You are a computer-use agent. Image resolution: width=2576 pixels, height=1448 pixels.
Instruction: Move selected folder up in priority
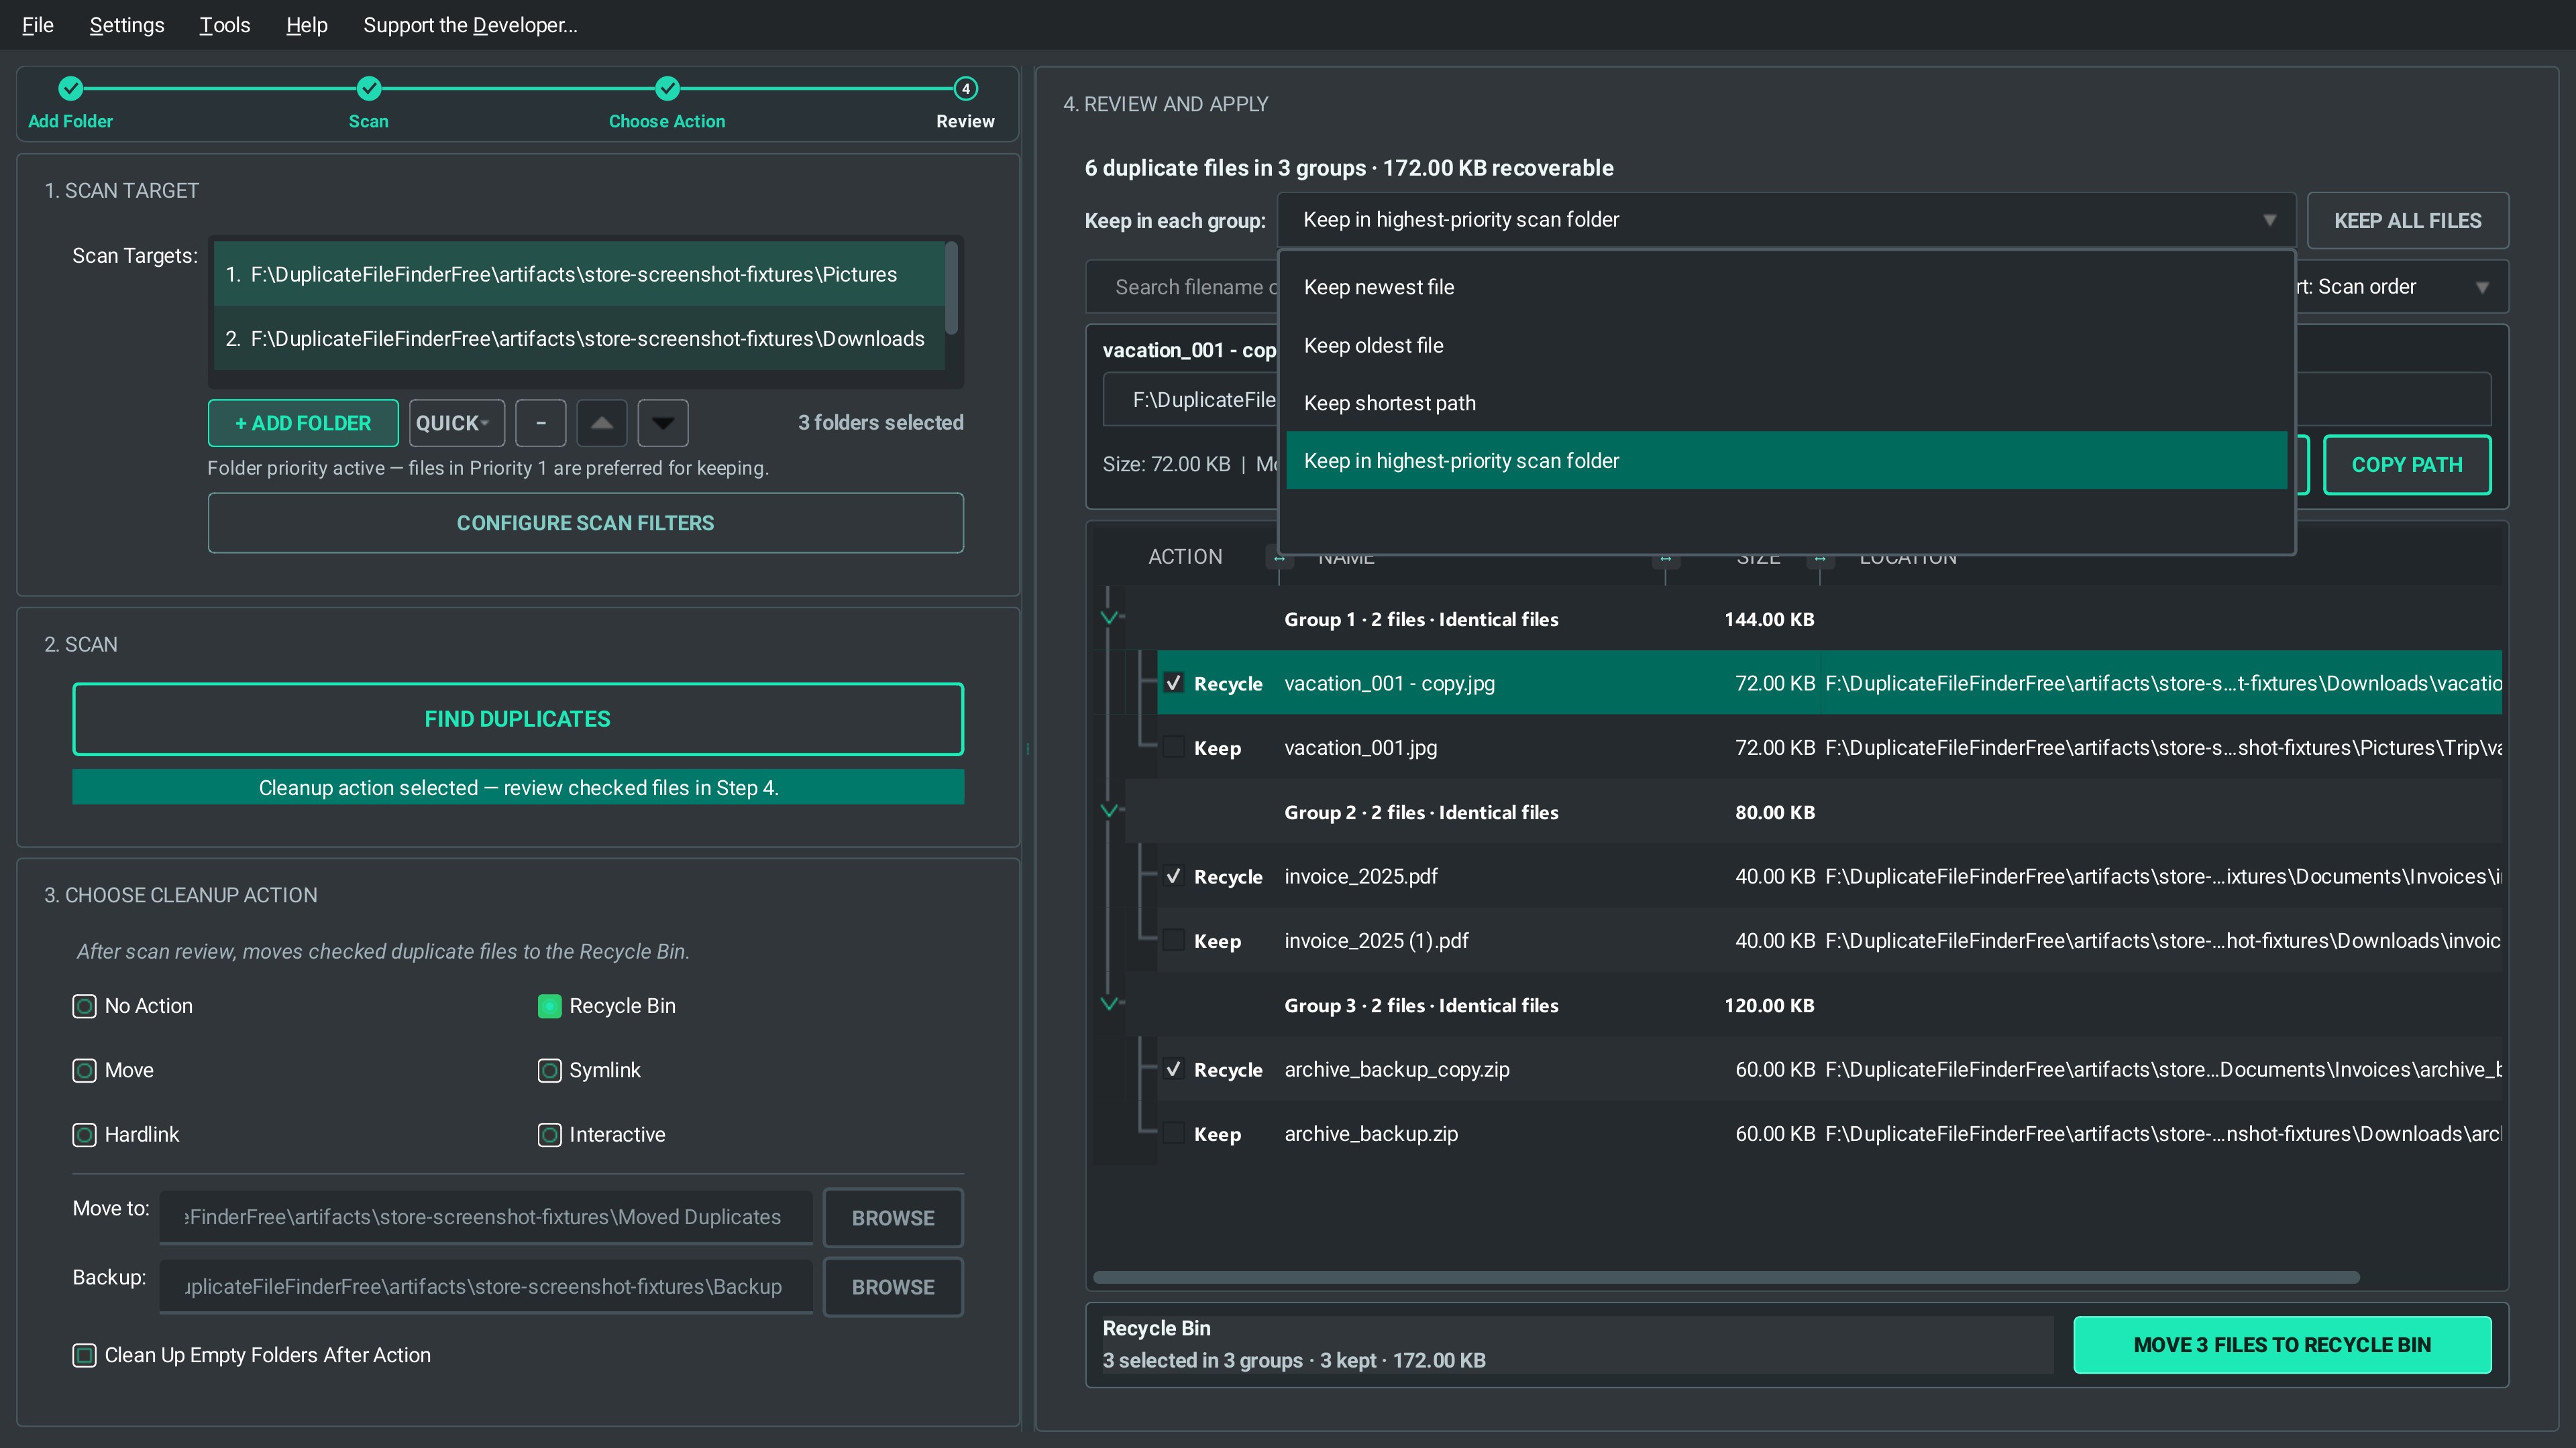pyautogui.click(x=602, y=423)
